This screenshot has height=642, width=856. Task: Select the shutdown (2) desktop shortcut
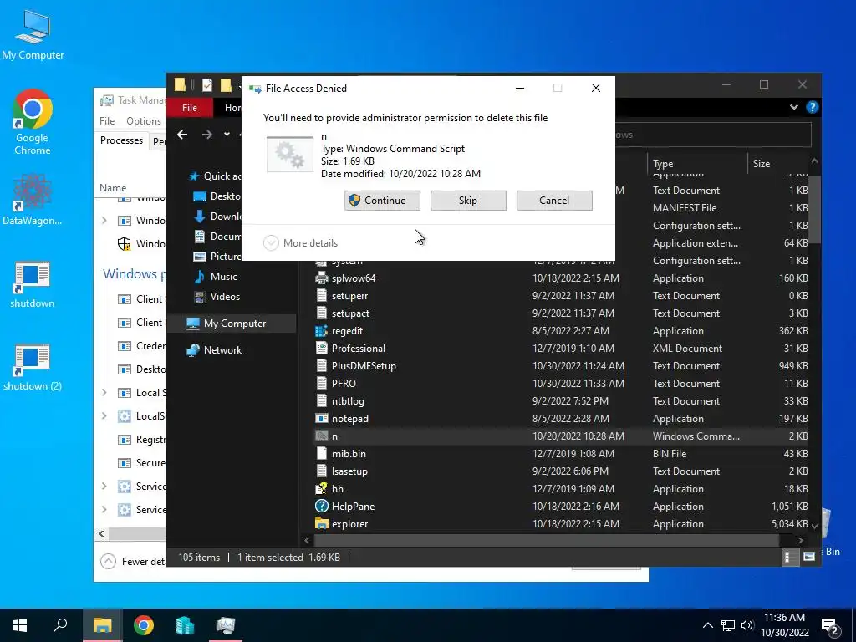coord(33,368)
